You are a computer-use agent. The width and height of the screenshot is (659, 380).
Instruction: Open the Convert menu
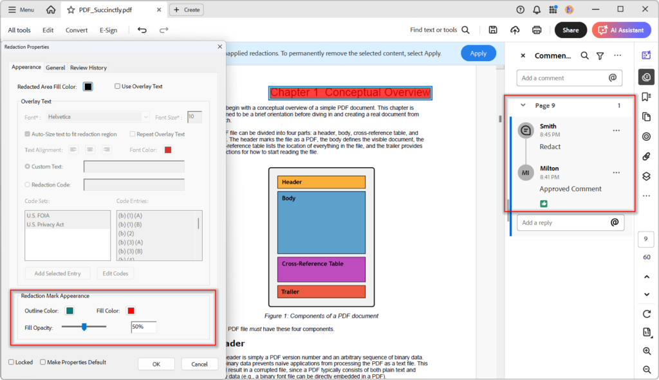click(x=76, y=30)
